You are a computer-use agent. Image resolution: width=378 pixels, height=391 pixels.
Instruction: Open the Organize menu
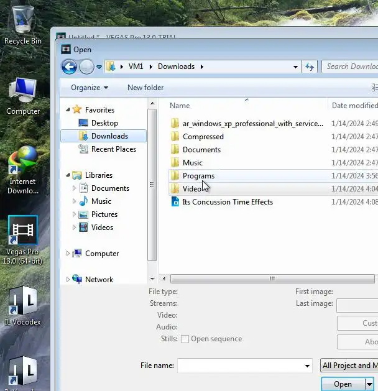point(90,88)
